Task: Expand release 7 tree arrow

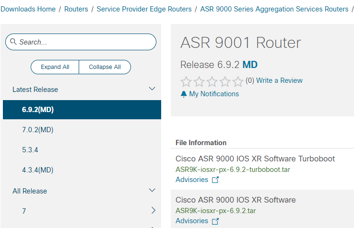Action: (153, 210)
